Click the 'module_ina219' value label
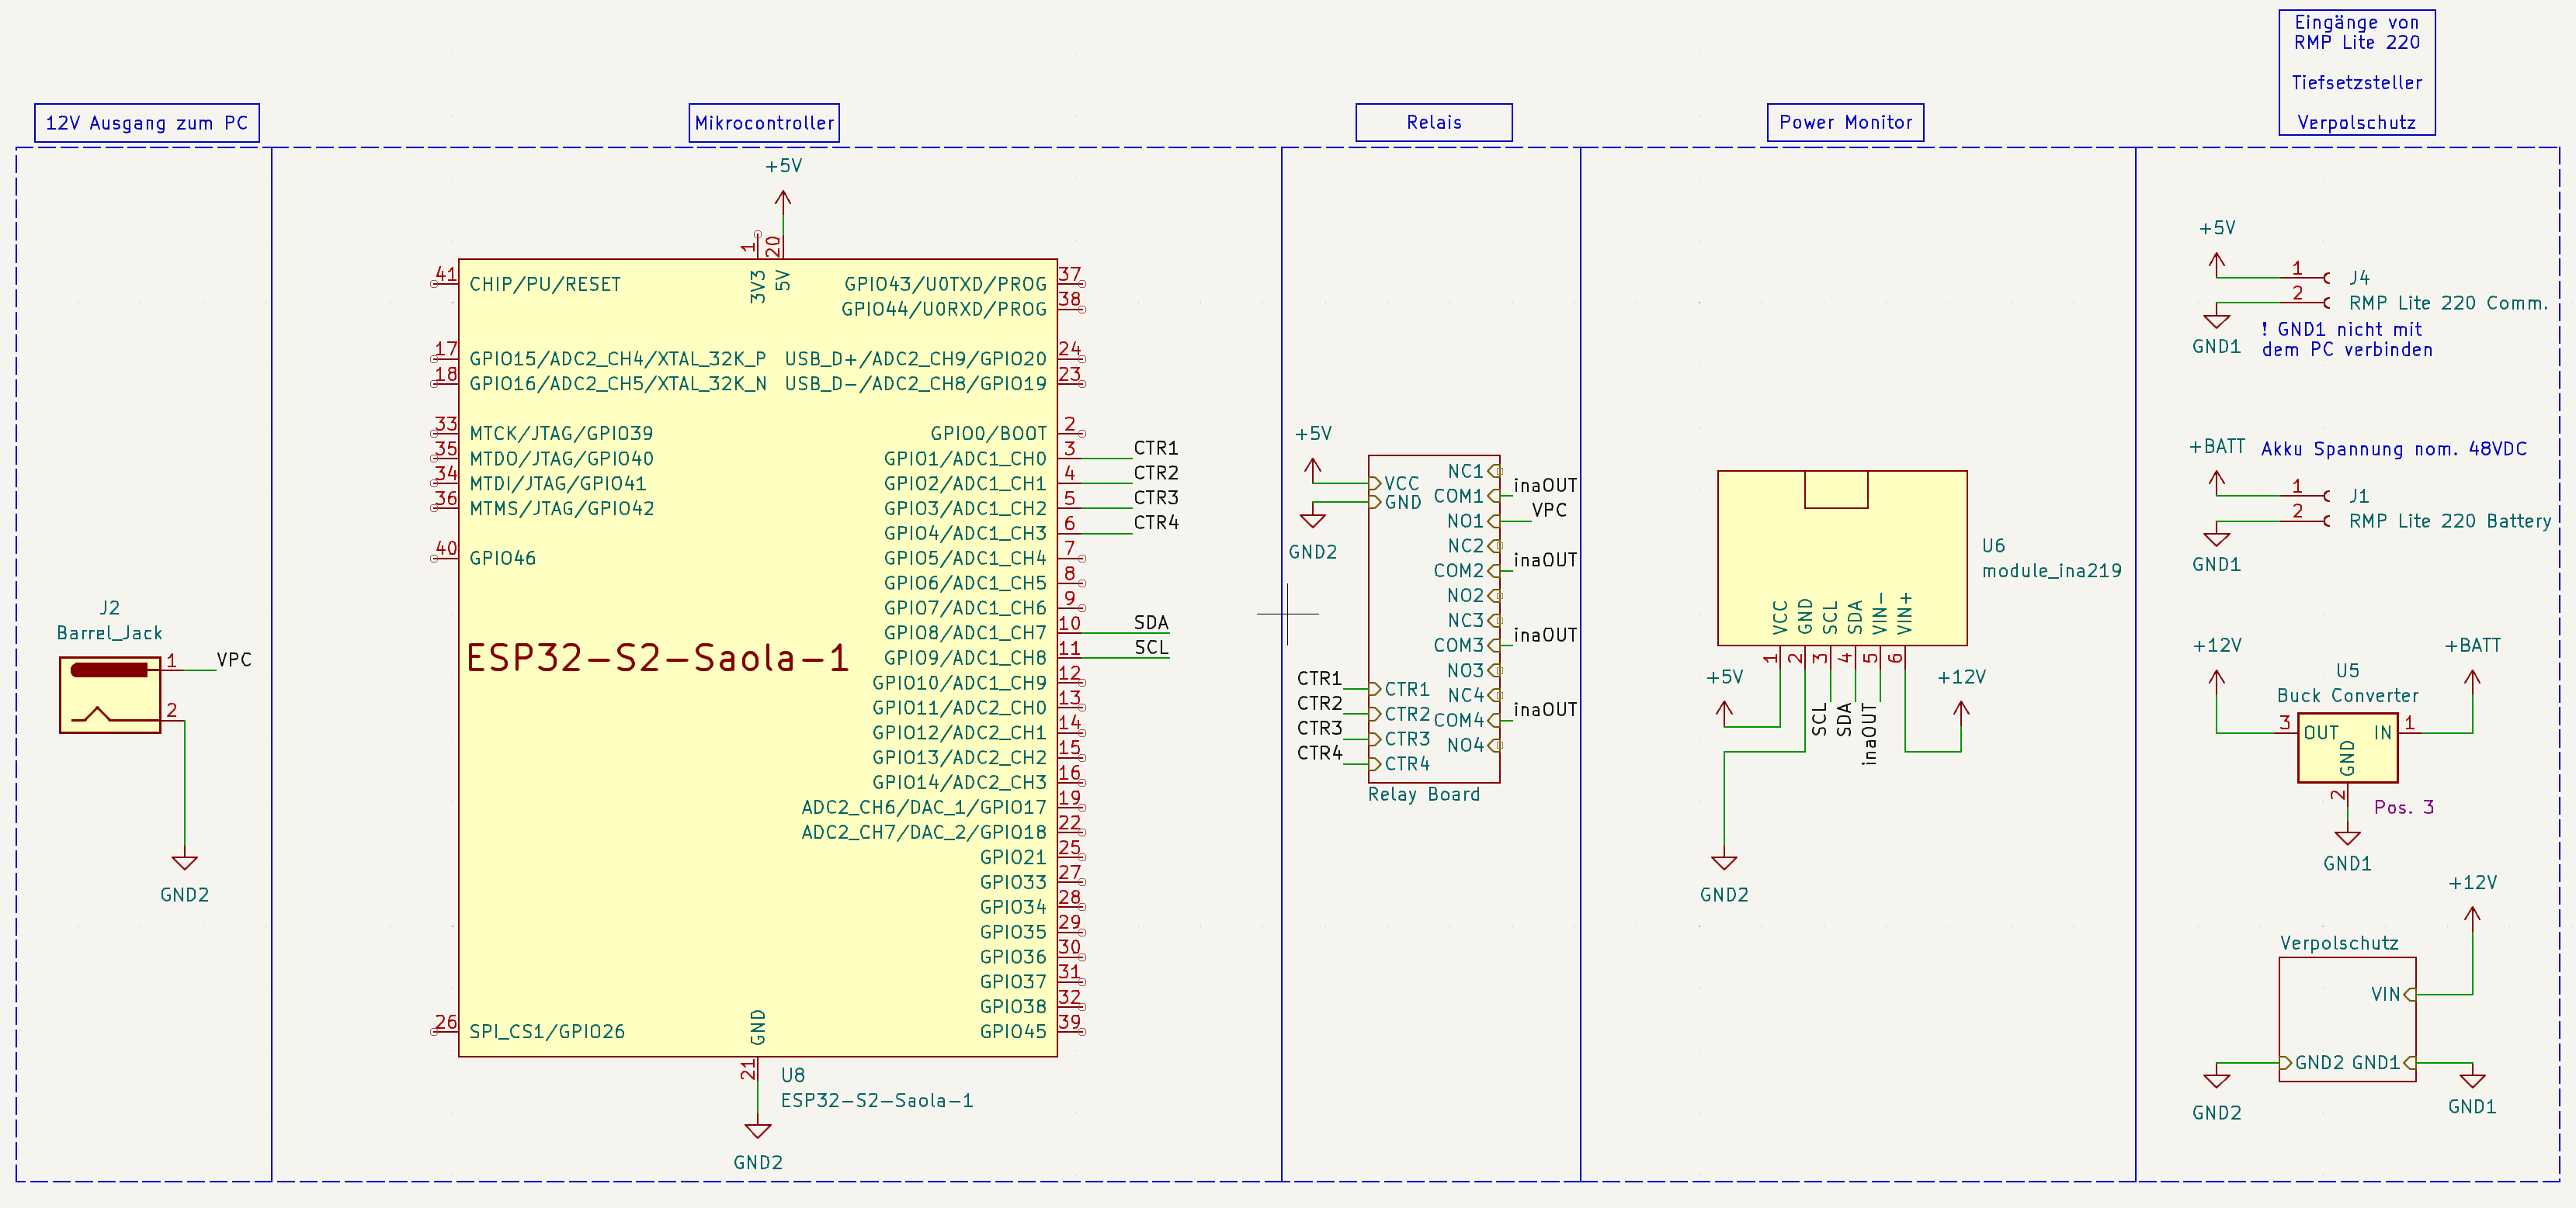Screen dimensions: 2576x1208 2052,570
